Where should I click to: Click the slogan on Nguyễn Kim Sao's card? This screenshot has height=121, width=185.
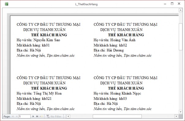tap(46, 56)
